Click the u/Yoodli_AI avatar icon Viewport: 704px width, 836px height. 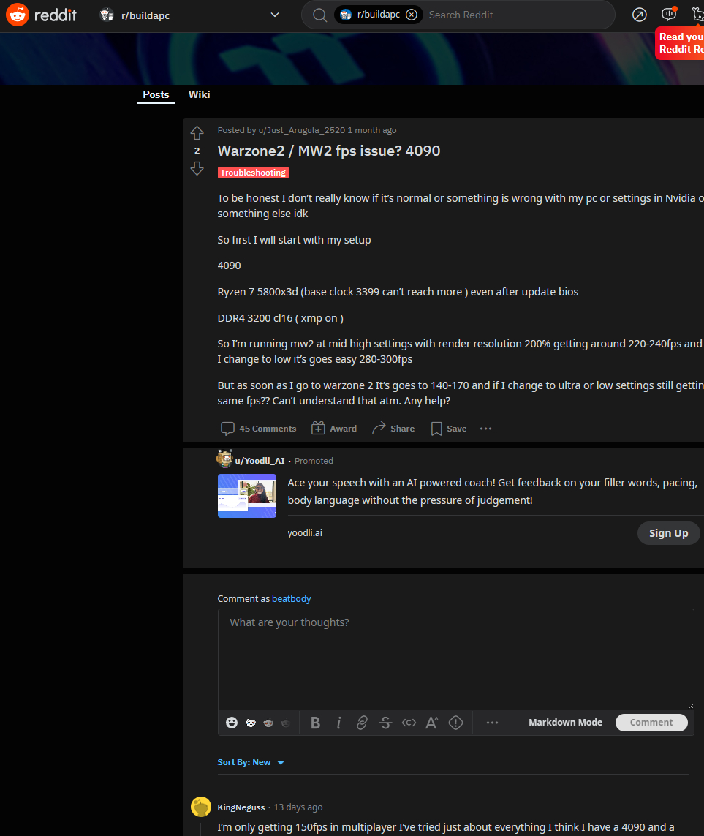pyautogui.click(x=224, y=459)
